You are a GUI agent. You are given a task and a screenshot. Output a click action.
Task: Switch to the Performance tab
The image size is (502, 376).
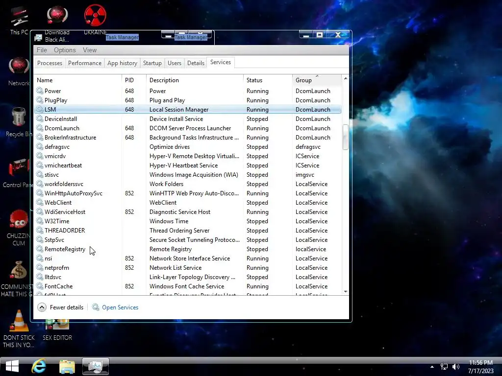pyautogui.click(x=85, y=63)
